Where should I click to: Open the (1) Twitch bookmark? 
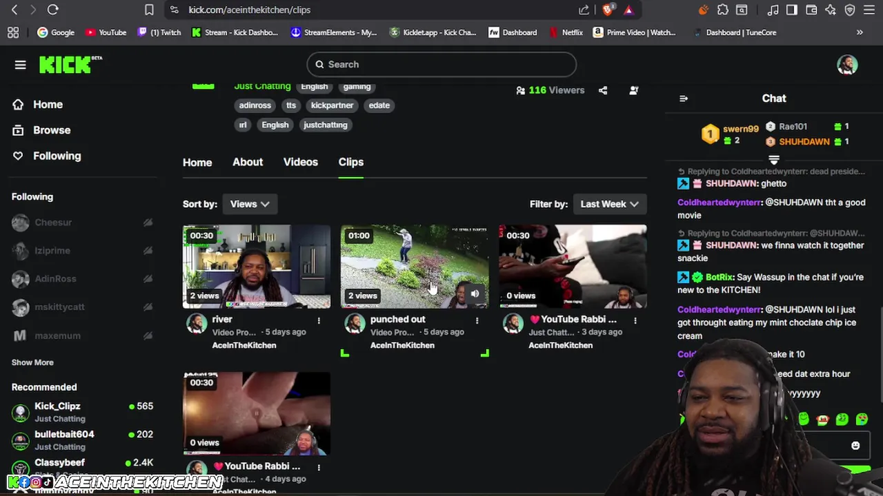(159, 32)
